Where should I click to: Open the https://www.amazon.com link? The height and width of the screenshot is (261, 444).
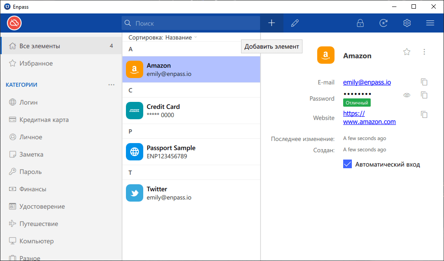click(x=369, y=118)
